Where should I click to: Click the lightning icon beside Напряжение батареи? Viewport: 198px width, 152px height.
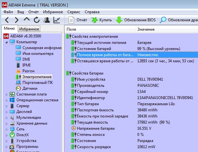click(x=73, y=128)
